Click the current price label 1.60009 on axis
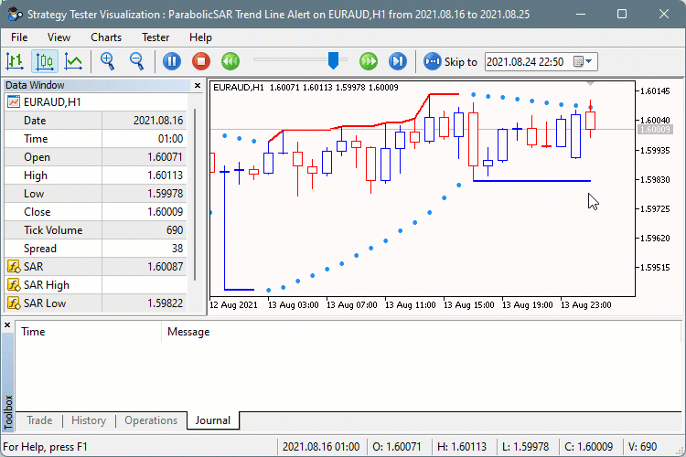 pyautogui.click(x=655, y=130)
